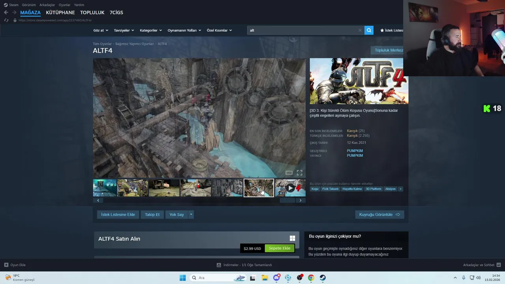The image size is (505, 284).
Task: Click Sepete Ekle button
Action: (279, 248)
